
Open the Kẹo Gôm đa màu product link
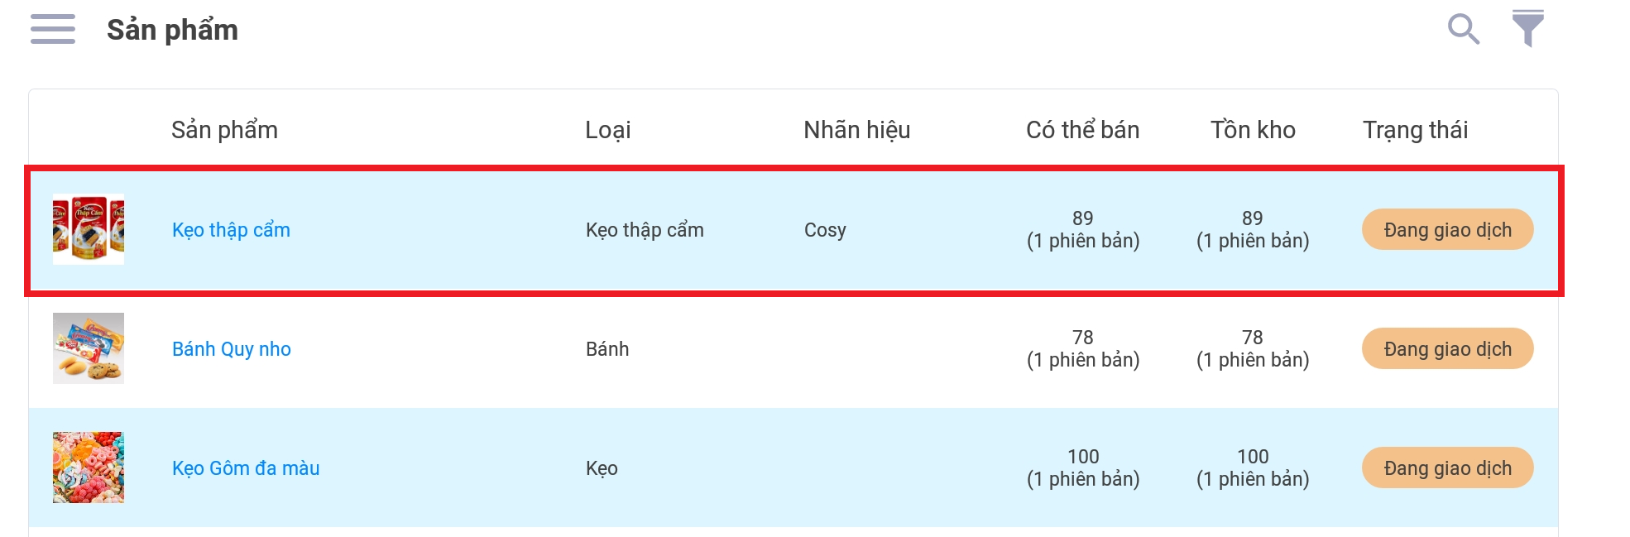(x=246, y=468)
